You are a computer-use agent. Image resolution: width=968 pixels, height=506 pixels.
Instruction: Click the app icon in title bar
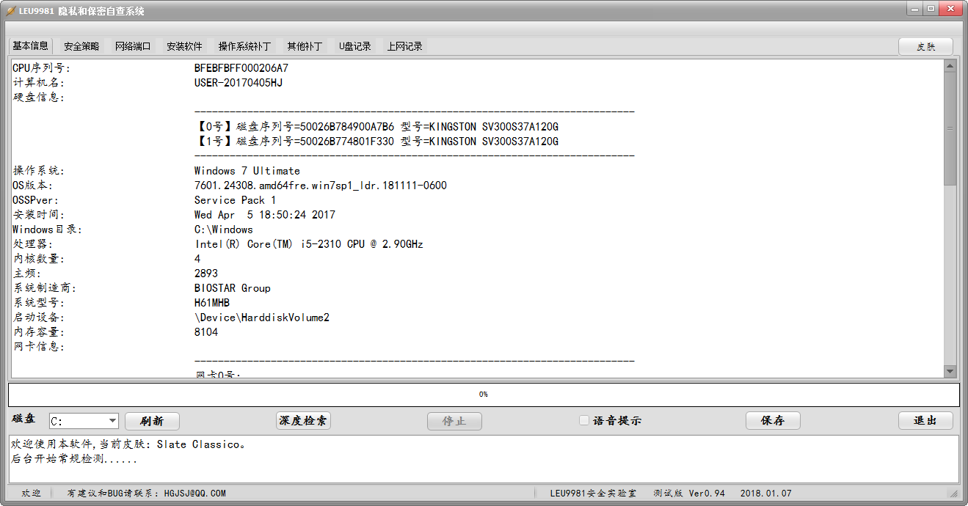click(11, 10)
